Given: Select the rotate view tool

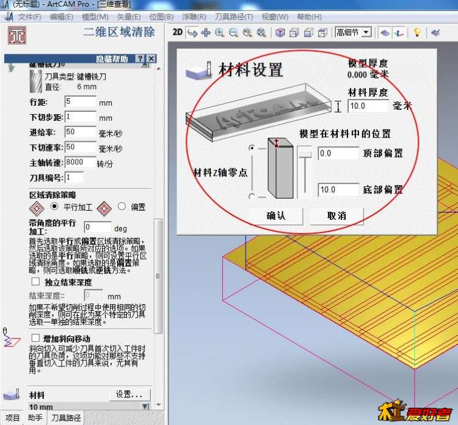Looking at the screenshot, I should pos(192,33).
